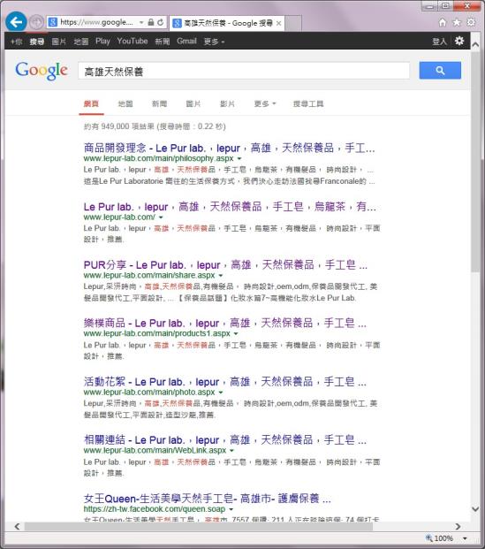Switch to the 新聞 search results tab

(159, 103)
